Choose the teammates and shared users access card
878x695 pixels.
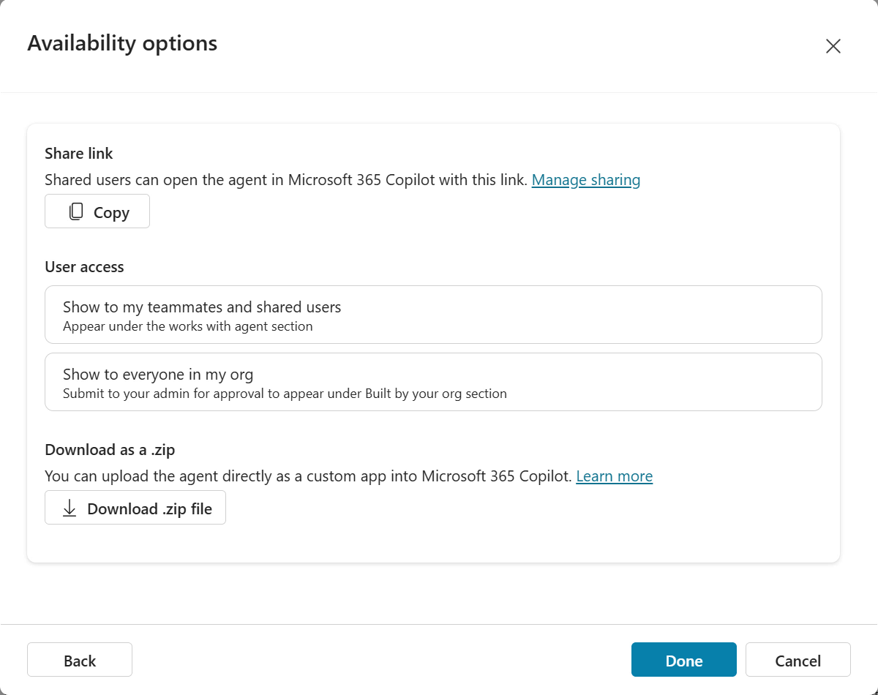(433, 314)
